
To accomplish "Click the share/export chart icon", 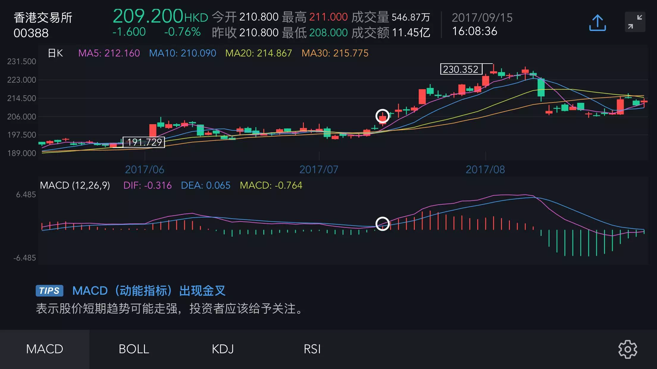I will 597,22.
